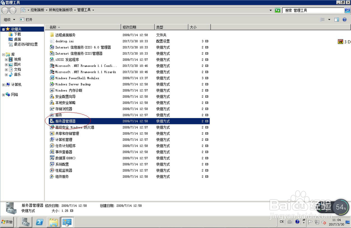
Task: Click the 开始 start button
Action: point(7,222)
